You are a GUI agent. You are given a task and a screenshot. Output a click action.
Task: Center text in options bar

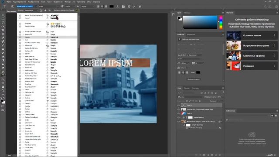tap(102, 7)
